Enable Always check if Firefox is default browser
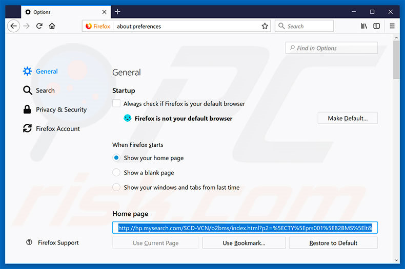 116,103
